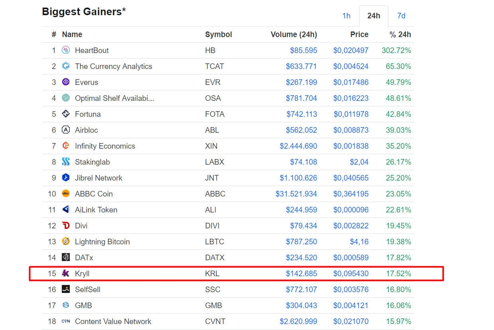Image resolution: width=494 pixels, height=330 pixels.
Task: Click the Airbloc logo icon
Action: [x=66, y=130]
